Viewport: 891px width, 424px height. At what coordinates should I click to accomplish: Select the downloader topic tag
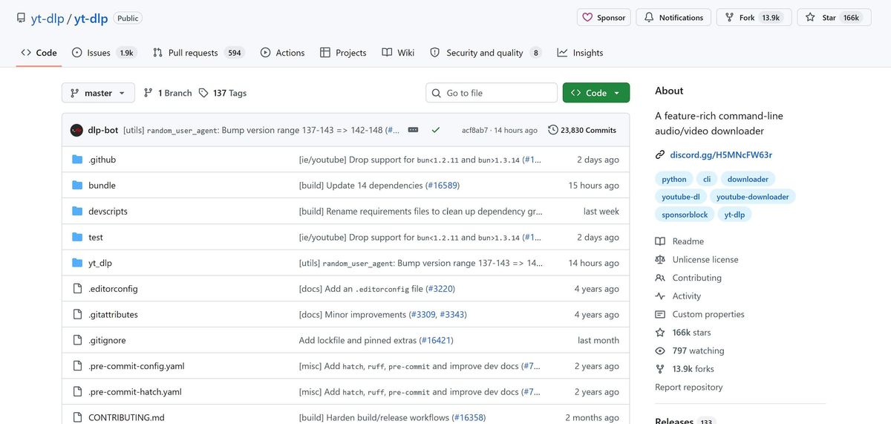[x=748, y=179]
